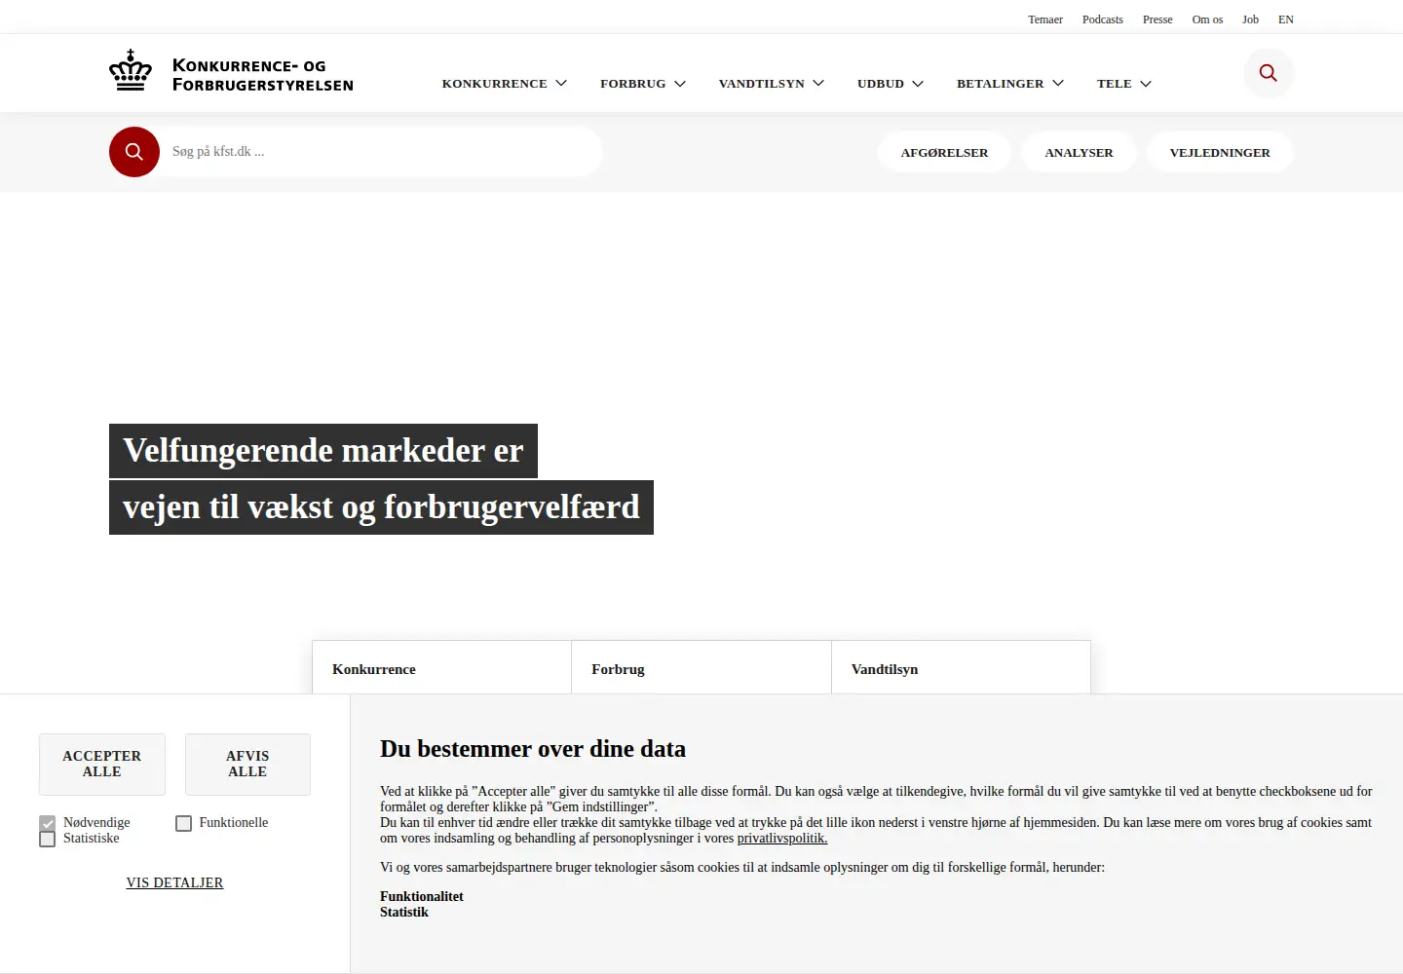Screen dimensions: 1403x974
Task: Open the Vandtilsyn card
Action: (961, 668)
